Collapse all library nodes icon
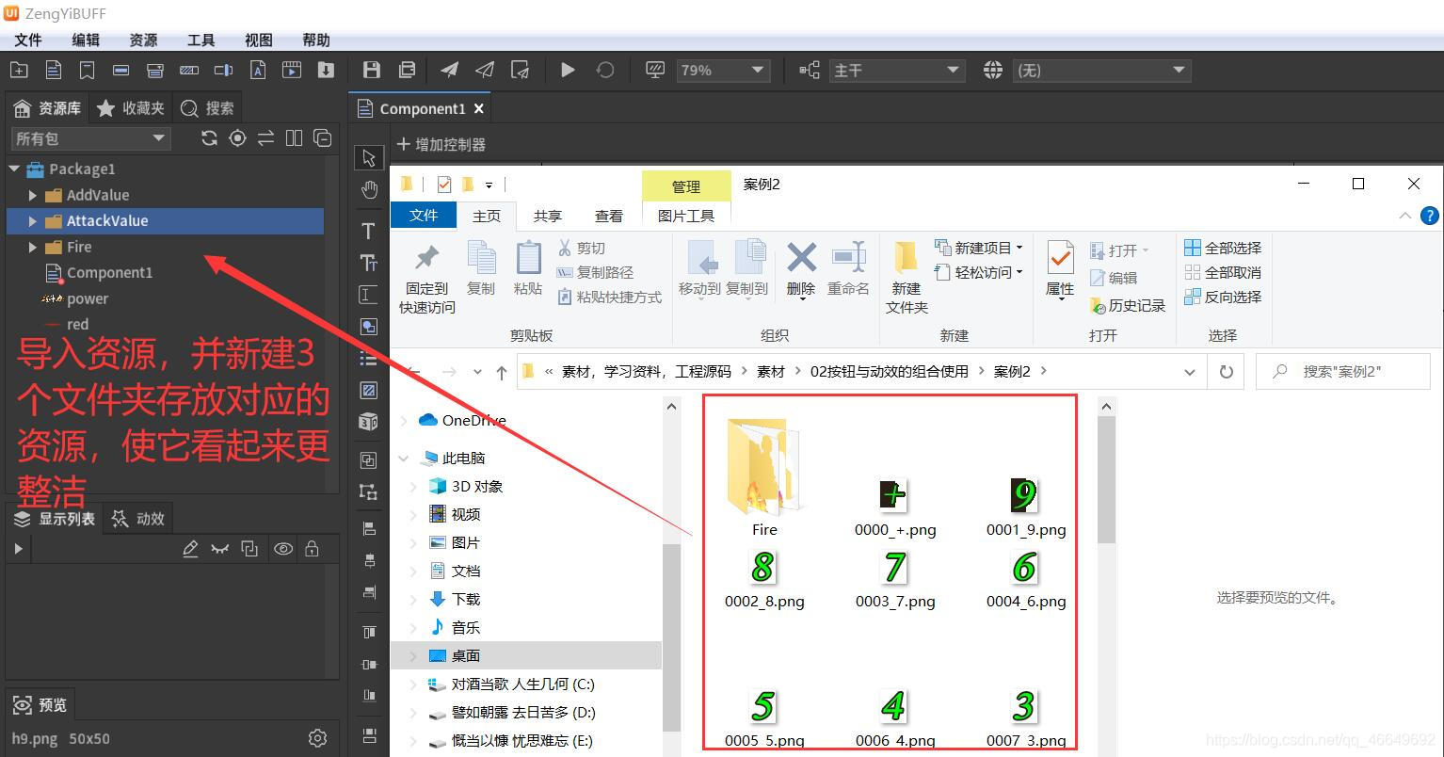This screenshot has height=757, width=1444. [322, 138]
